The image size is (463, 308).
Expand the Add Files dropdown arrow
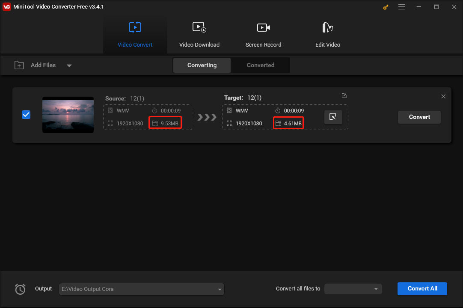(x=69, y=65)
